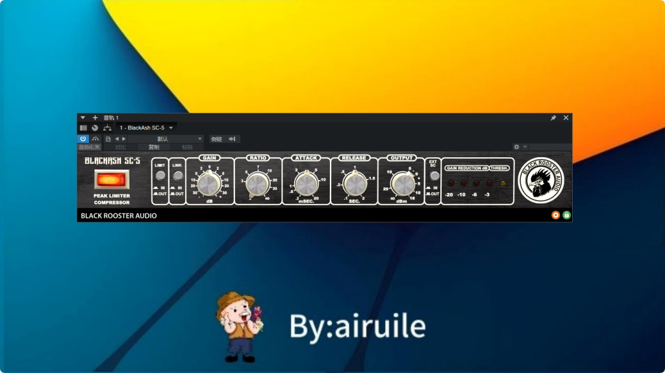Toggle the LIMIT in/out push switch
The image size is (665, 373).
tap(160, 175)
